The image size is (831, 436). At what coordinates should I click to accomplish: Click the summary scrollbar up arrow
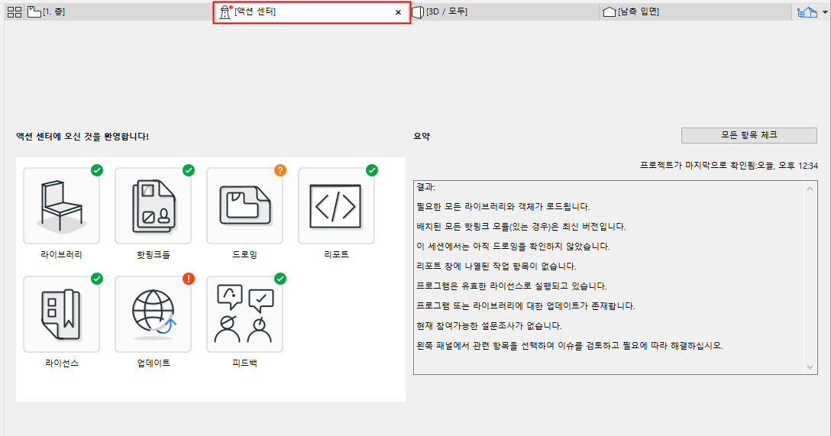coord(810,189)
